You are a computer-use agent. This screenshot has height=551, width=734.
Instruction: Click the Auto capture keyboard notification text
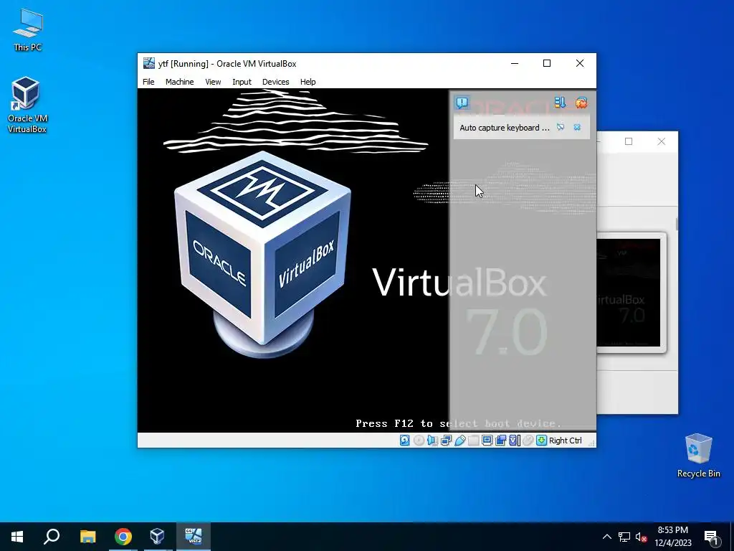[x=504, y=128]
